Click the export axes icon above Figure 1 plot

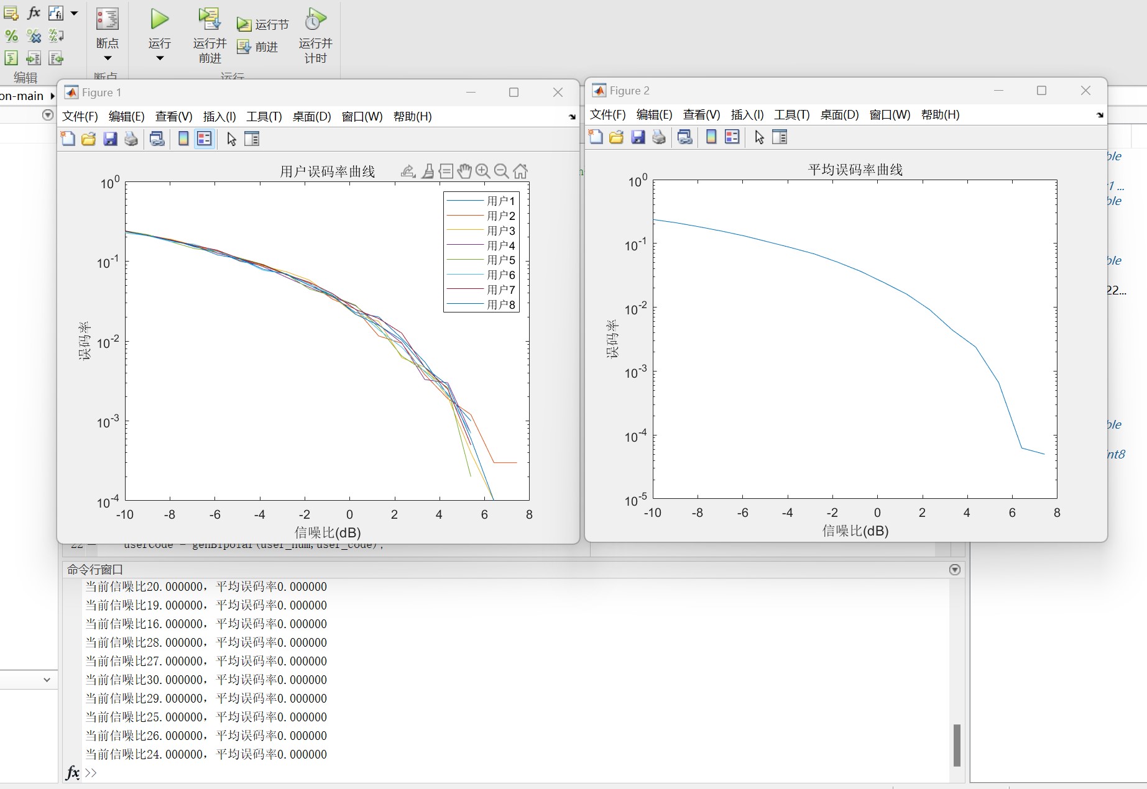click(x=408, y=171)
